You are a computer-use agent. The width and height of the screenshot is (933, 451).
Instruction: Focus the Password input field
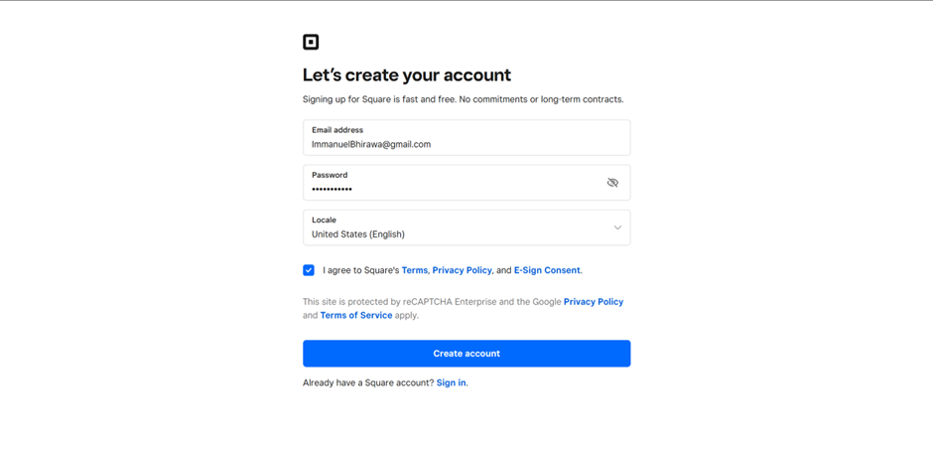[466, 183]
